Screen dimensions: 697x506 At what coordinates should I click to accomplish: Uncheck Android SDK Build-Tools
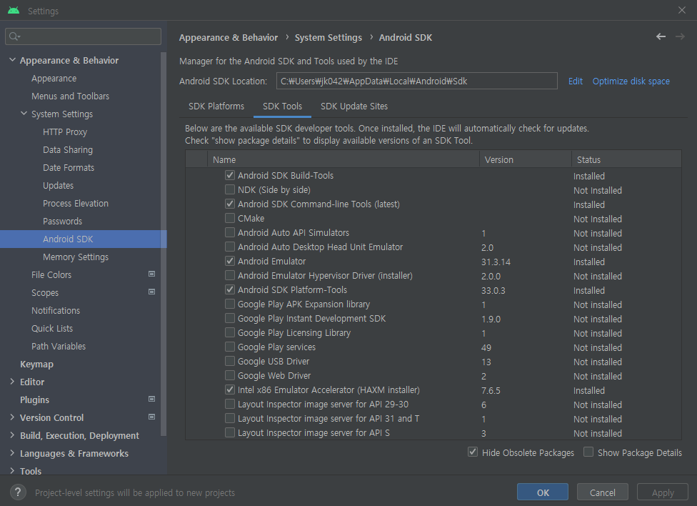230,175
